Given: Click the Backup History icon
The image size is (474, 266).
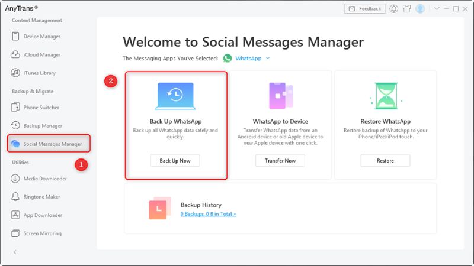Looking at the screenshot, I should pyautogui.click(x=160, y=208).
